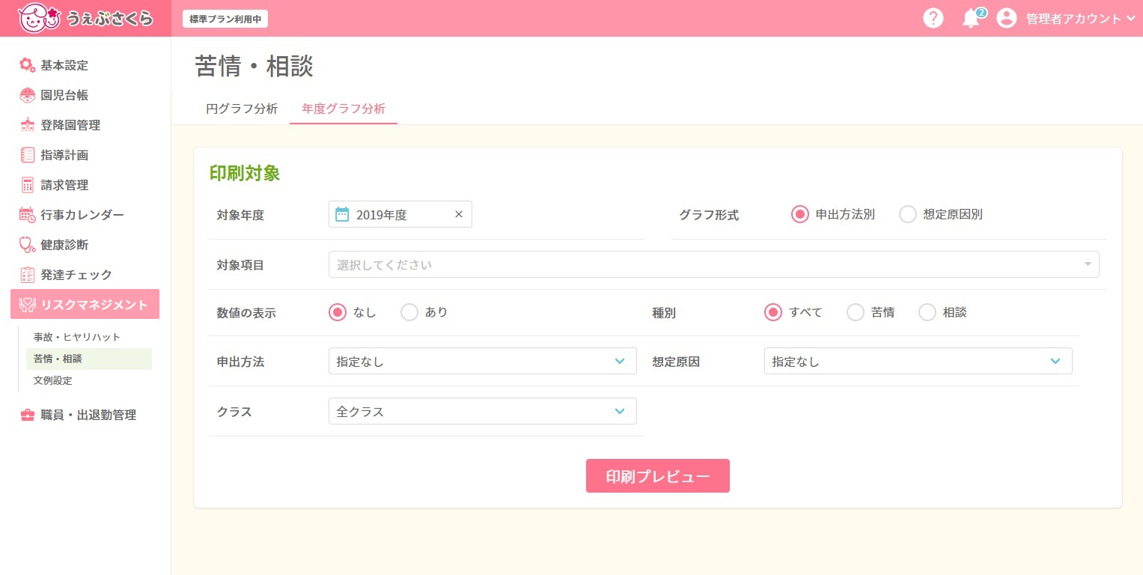Select すべて for 種別

[x=773, y=312]
